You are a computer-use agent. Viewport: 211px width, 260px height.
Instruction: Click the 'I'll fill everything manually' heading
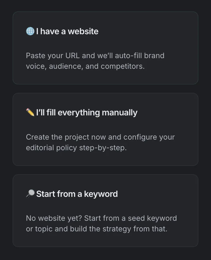tap(87, 112)
